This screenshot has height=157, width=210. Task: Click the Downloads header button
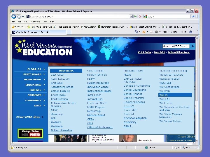pyautogui.click(x=66, y=71)
